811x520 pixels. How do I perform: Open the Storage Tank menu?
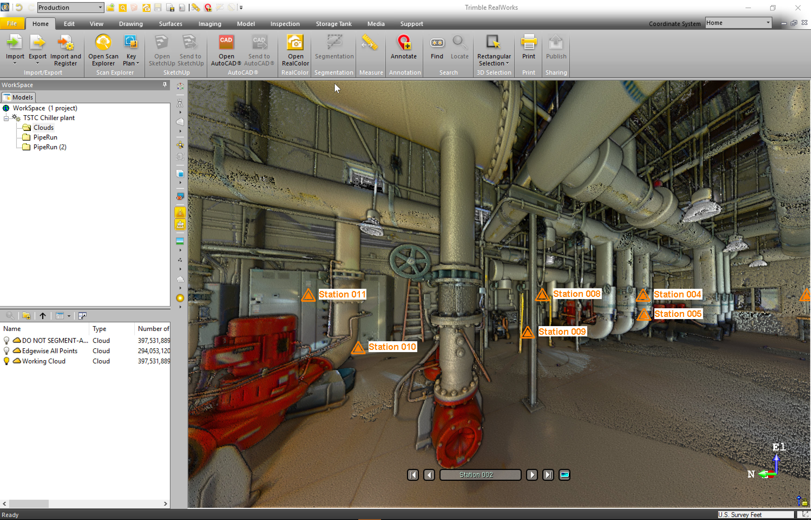tap(333, 24)
